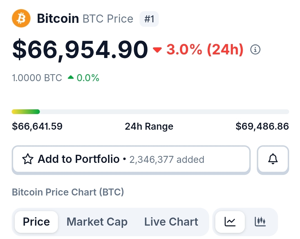Screen dimensions: 300x239
Task: Click the $66,954.90 price value
Action: [x=80, y=50]
